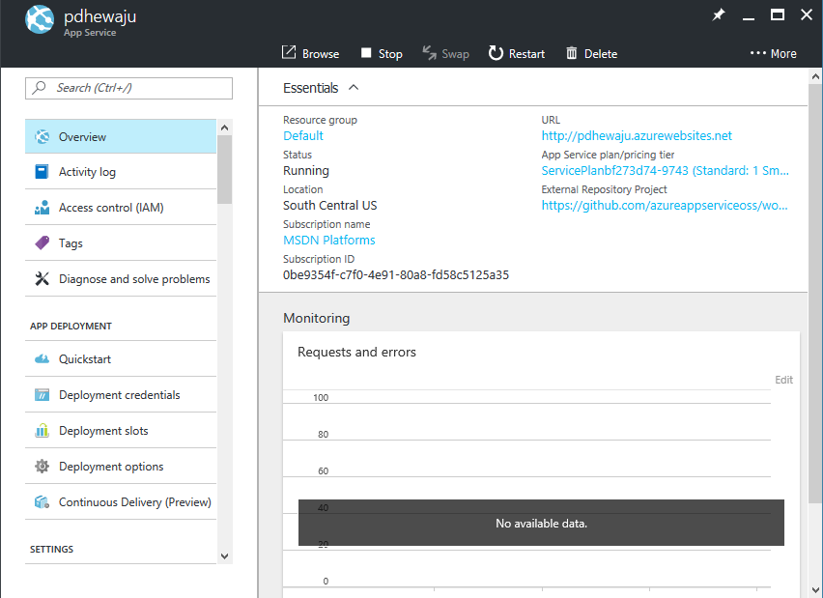Click the Deployment options gear icon
Image resolution: width=823 pixels, height=598 pixels.
coord(42,466)
